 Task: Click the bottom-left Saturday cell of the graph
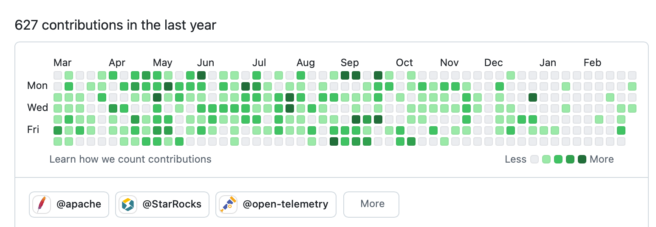(58, 141)
